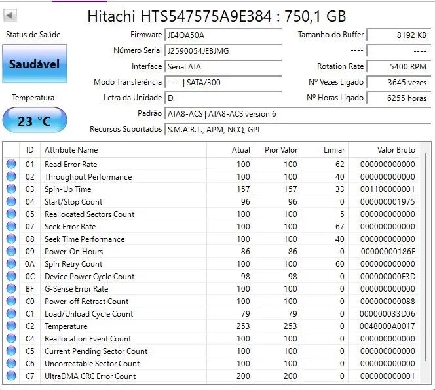Click the Firmware field JE4OA50A
435x390 pixels.
pyautogui.click(x=223, y=35)
